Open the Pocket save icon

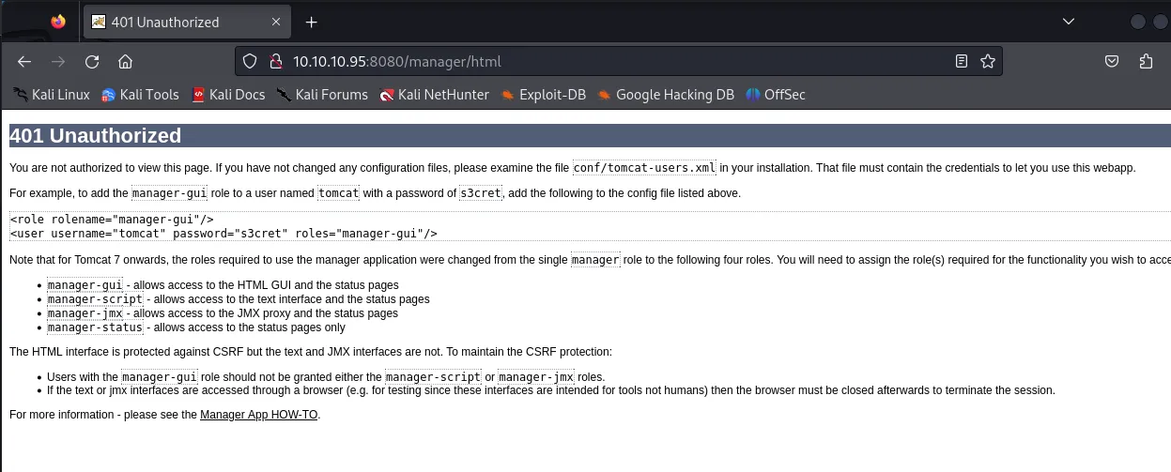[x=1112, y=61]
